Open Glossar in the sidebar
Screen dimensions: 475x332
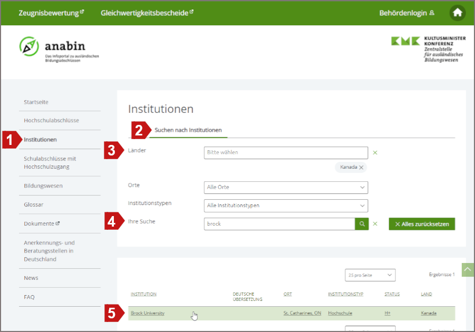coord(34,204)
